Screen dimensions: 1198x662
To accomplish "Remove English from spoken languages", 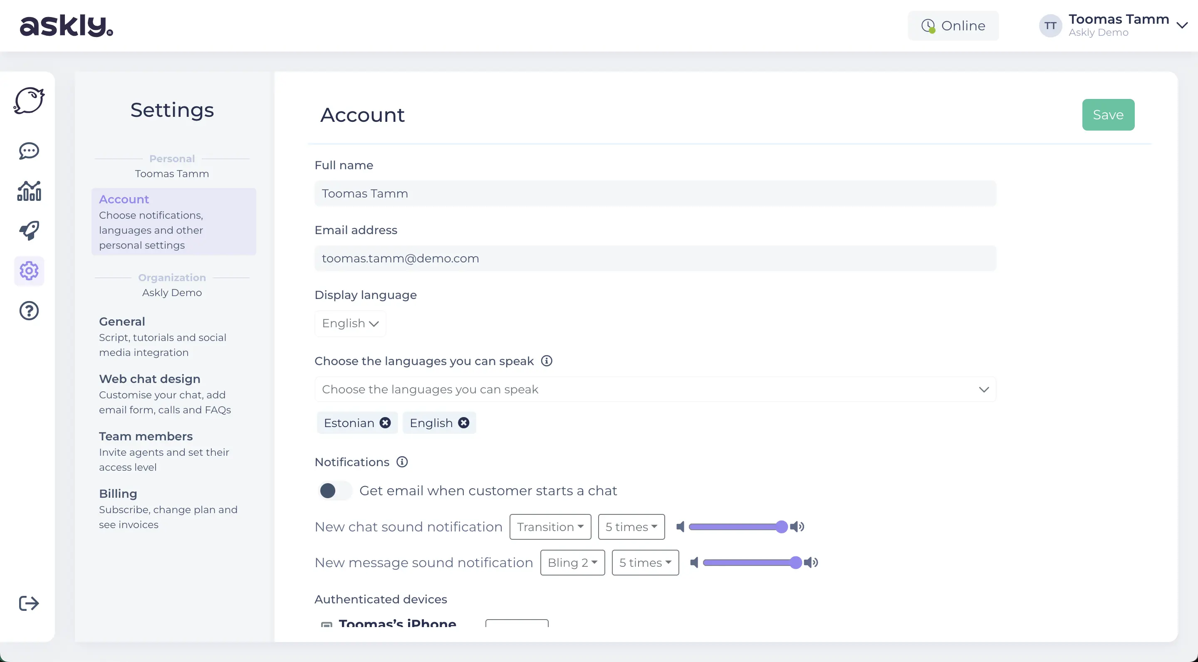I will click(x=463, y=423).
